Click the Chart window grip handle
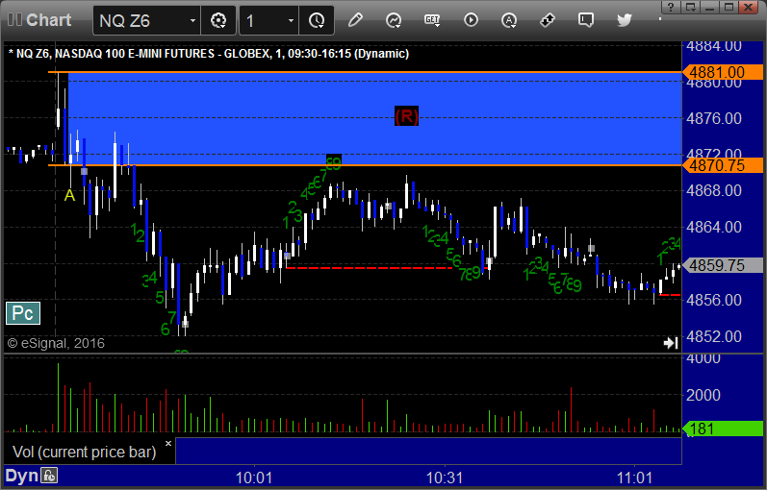 (x=14, y=19)
